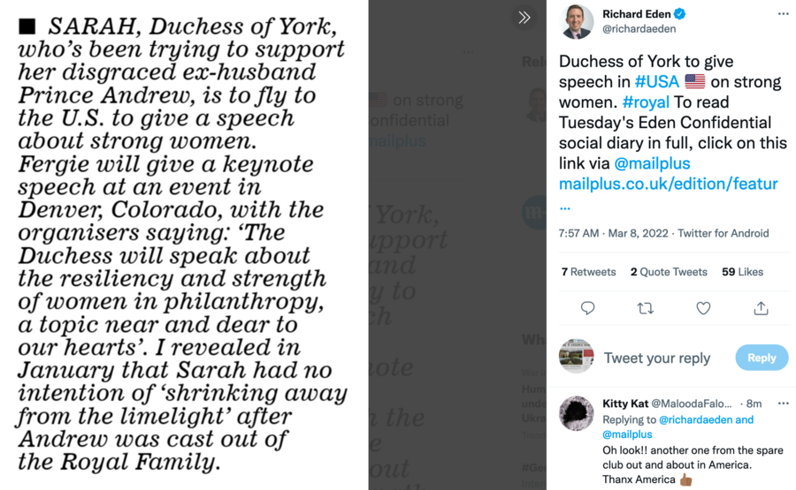The width and height of the screenshot is (796, 490).
Task: Click the newspaper clipping image
Action: [x=184, y=245]
